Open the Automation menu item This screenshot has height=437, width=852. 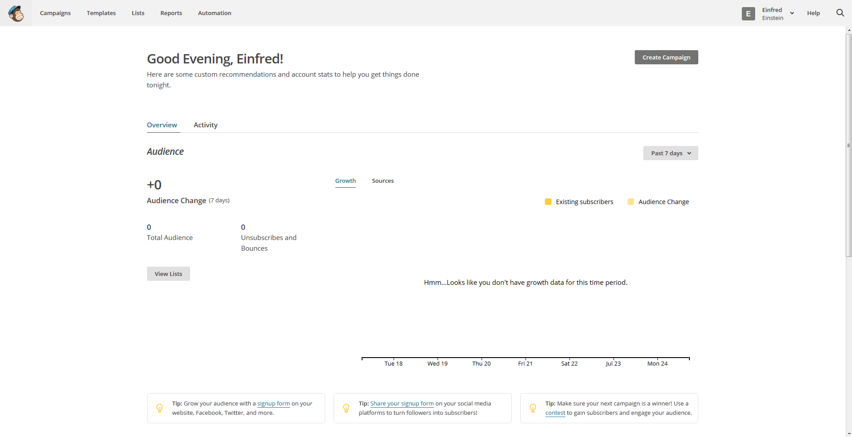pyautogui.click(x=215, y=13)
